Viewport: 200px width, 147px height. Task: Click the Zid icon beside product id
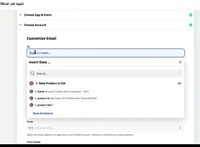tap(31, 98)
